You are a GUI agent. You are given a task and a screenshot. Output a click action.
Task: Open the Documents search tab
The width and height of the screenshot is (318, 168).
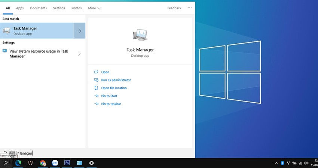pyautogui.click(x=38, y=8)
